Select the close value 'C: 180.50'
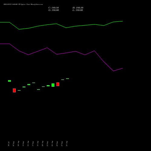This screenshot has height=151, width=151. click(53, 8)
